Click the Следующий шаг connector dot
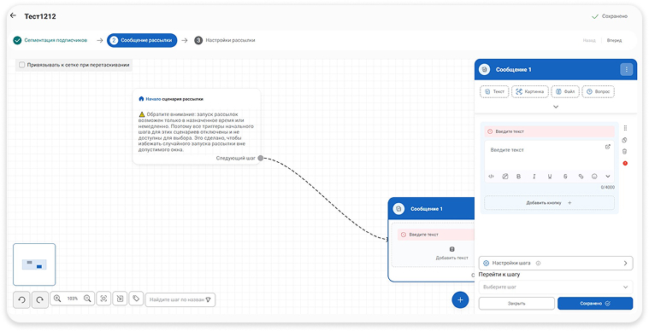 (x=260, y=158)
